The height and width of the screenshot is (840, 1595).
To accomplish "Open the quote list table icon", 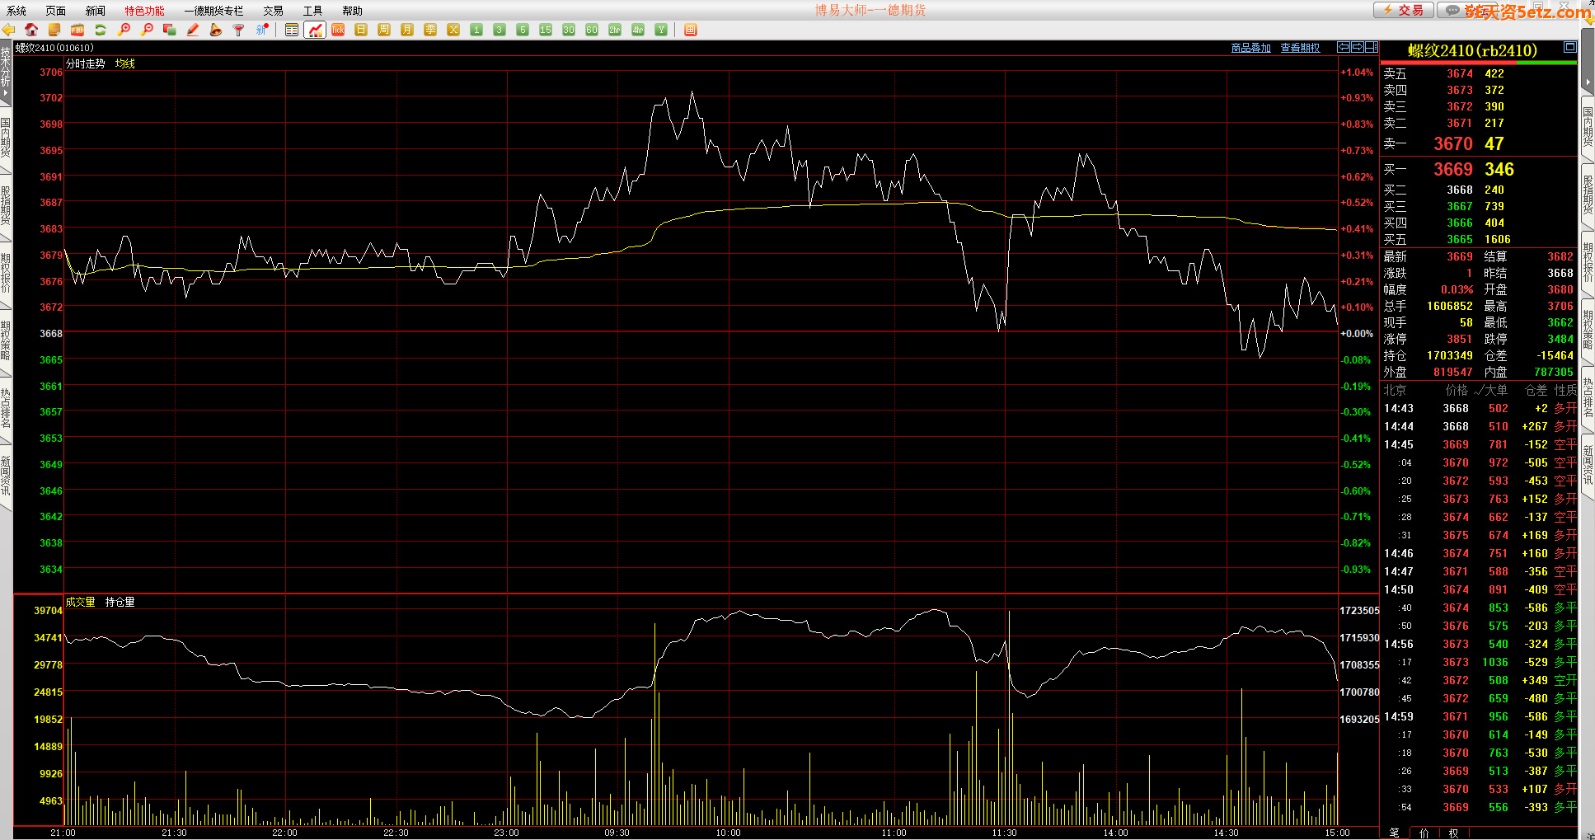I will (x=292, y=30).
